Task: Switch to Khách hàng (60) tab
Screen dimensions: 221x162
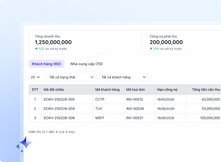Action: (46, 64)
